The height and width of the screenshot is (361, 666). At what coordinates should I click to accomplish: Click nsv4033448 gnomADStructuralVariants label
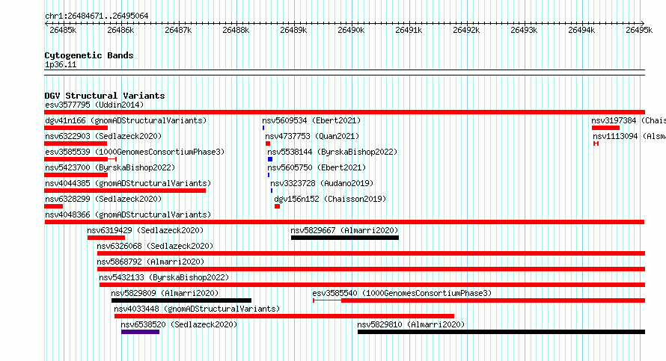pos(197,309)
